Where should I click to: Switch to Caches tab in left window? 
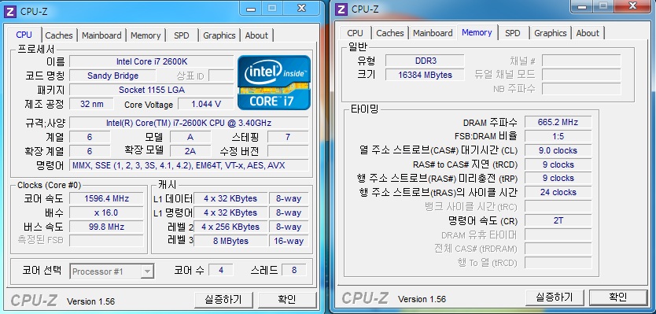[58, 35]
